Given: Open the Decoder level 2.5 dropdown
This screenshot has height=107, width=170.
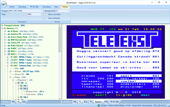Looking at the screenshot, I should click(x=69, y=11).
